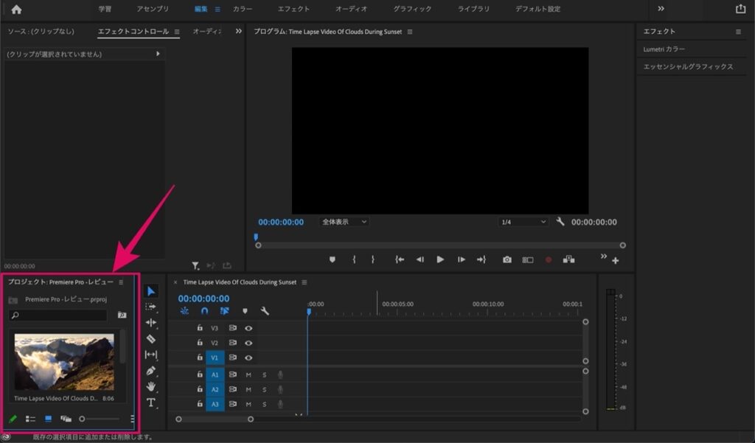Select the Track Select Forward tool
Screen dimensions: 755x443
[150, 307]
